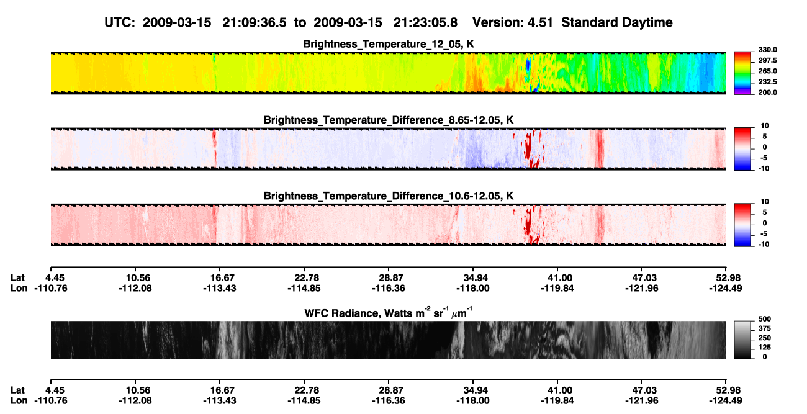Click latitude '34.94' on the upper axis

coord(473,278)
